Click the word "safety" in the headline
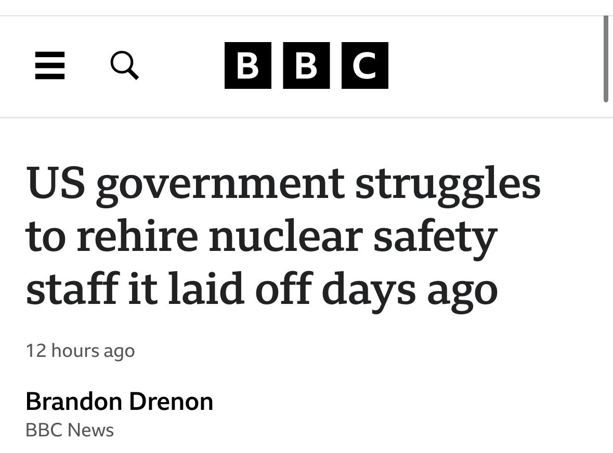The image size is (613, 453). pyautogui.click(x=435, y=238)
